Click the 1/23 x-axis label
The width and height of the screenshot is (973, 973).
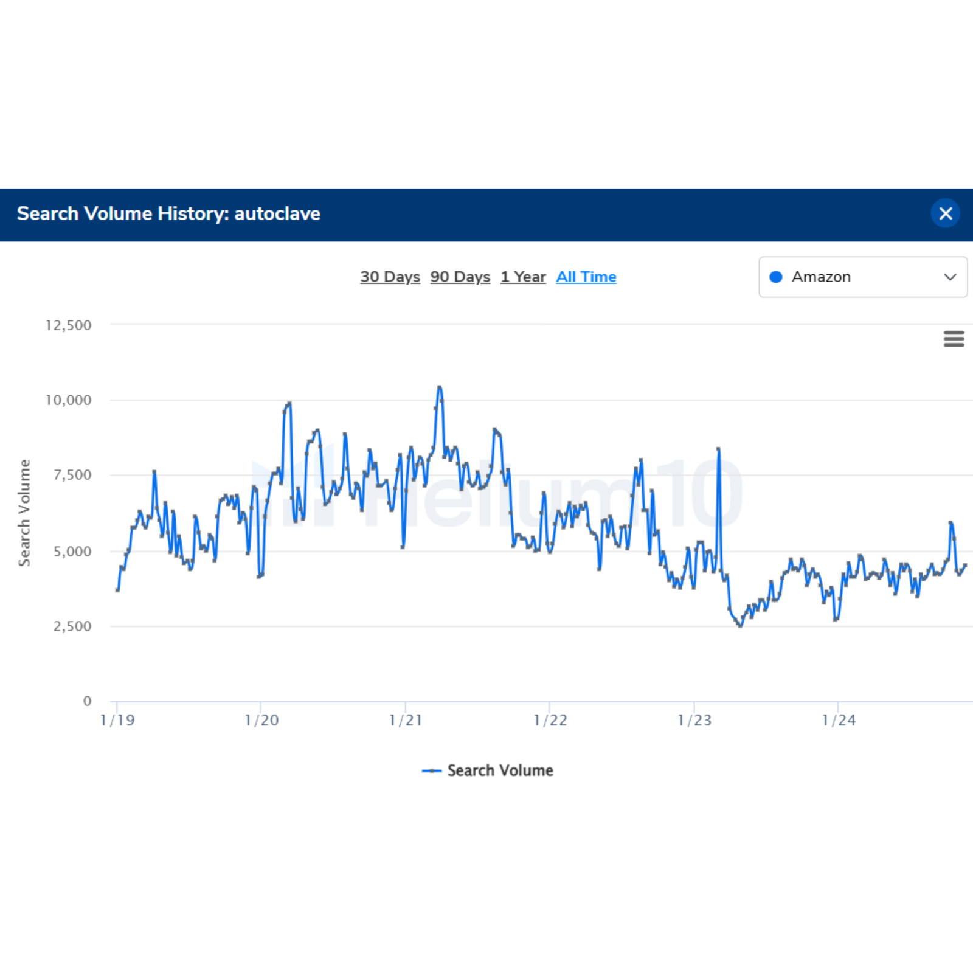tap(694, 720)
